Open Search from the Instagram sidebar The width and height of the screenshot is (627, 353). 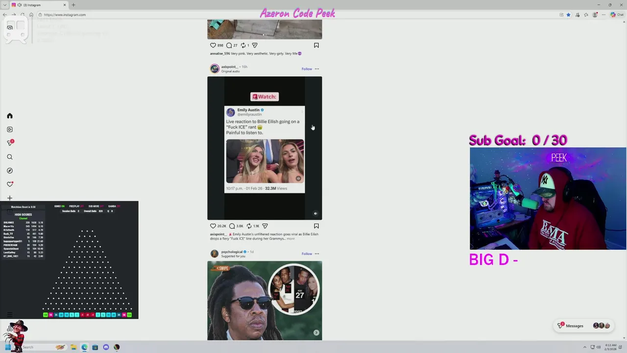[9, 157]
